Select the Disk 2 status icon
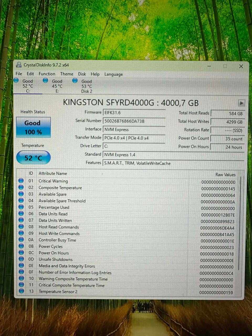Viewport: 252px width, 336px height. pos(75,81)
